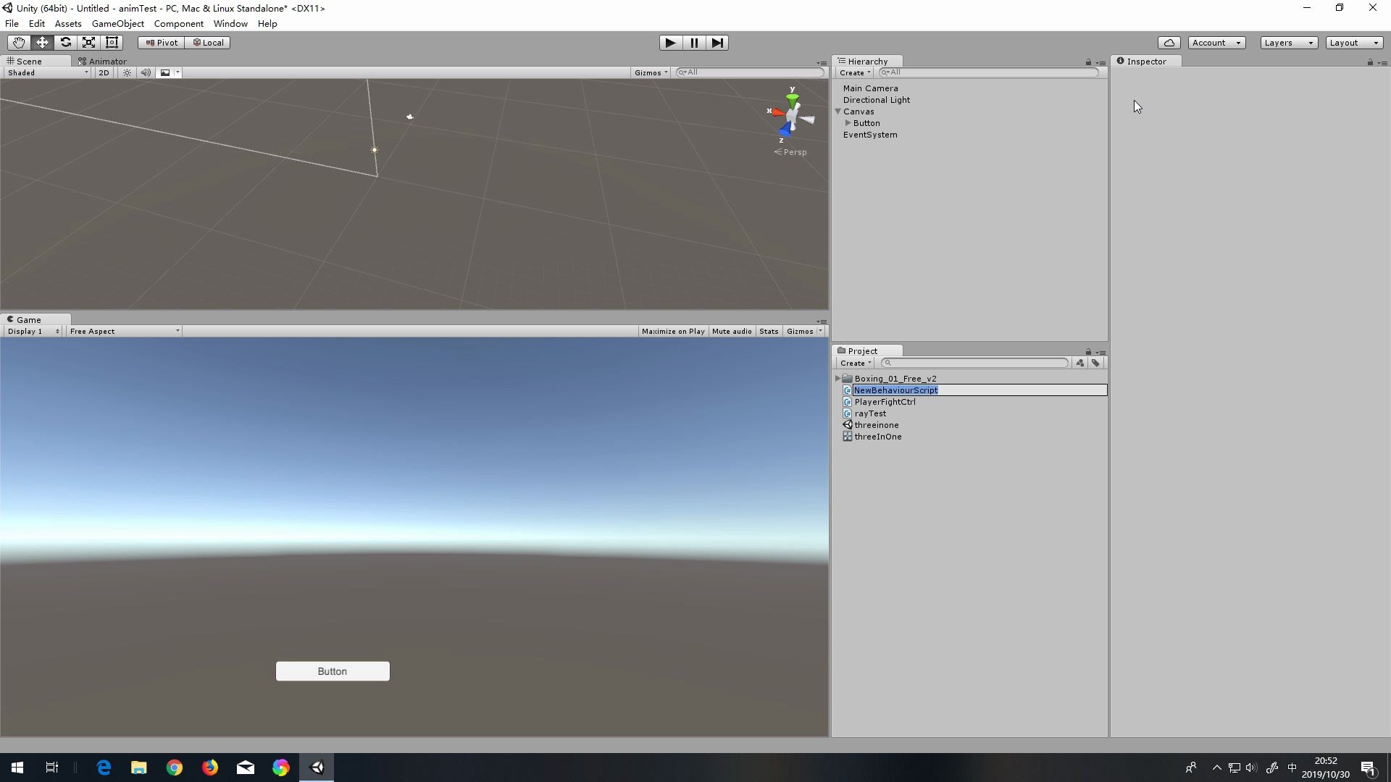
Task: Click the Collapse Hierarchy panel icon
Action: (x=1100, y=61)
